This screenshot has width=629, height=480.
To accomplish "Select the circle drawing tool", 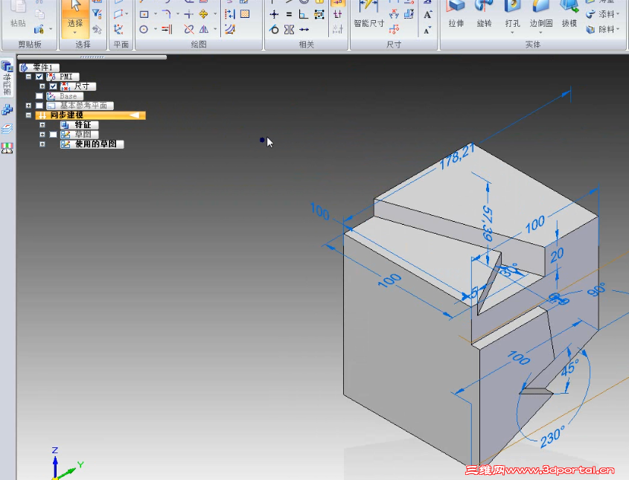I will (x=144, y=29).
